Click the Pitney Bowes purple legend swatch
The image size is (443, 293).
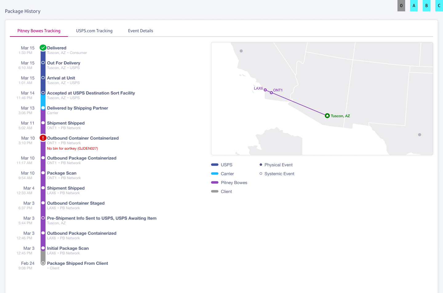[215, 183]
